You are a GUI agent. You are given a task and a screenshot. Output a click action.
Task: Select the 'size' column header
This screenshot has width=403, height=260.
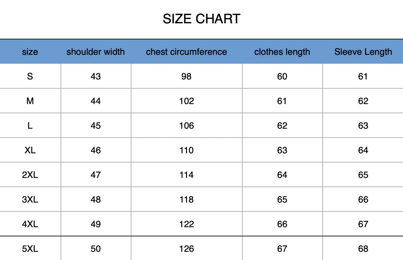(30, 52)
